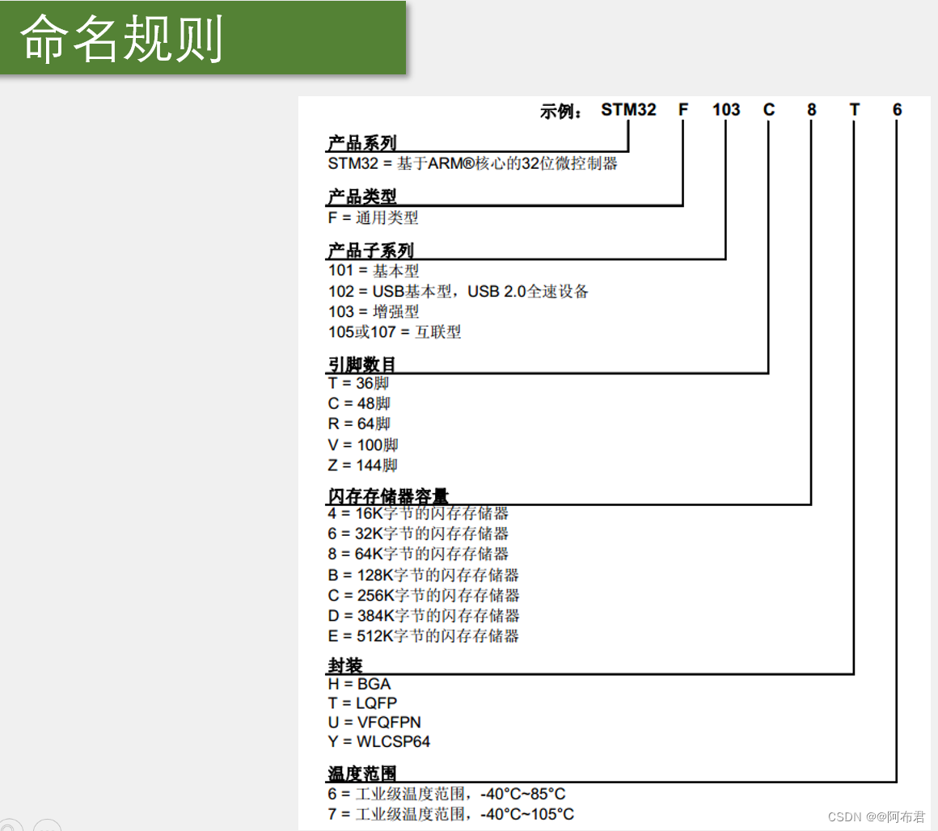Click the line 'H = BGA'
The width and height of the screenshot is (938, 831).
359,684
